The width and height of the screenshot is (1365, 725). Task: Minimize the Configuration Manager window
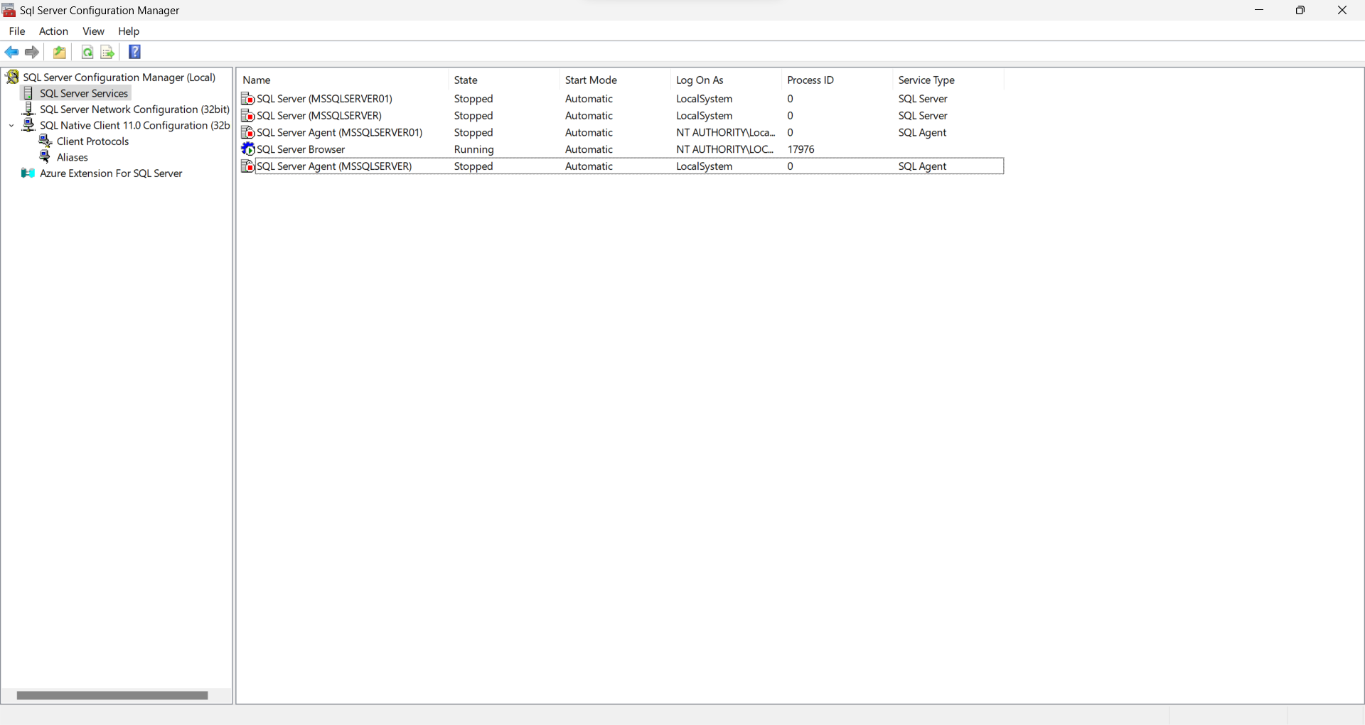1259,10
